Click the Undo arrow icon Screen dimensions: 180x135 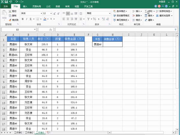tap(11, 1)
